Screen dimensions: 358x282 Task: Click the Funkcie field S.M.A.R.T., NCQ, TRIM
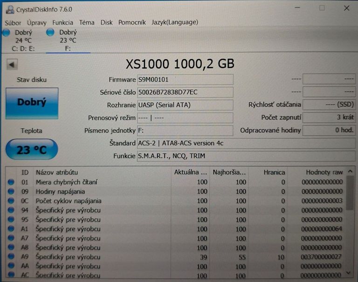[x=246, y=156]
